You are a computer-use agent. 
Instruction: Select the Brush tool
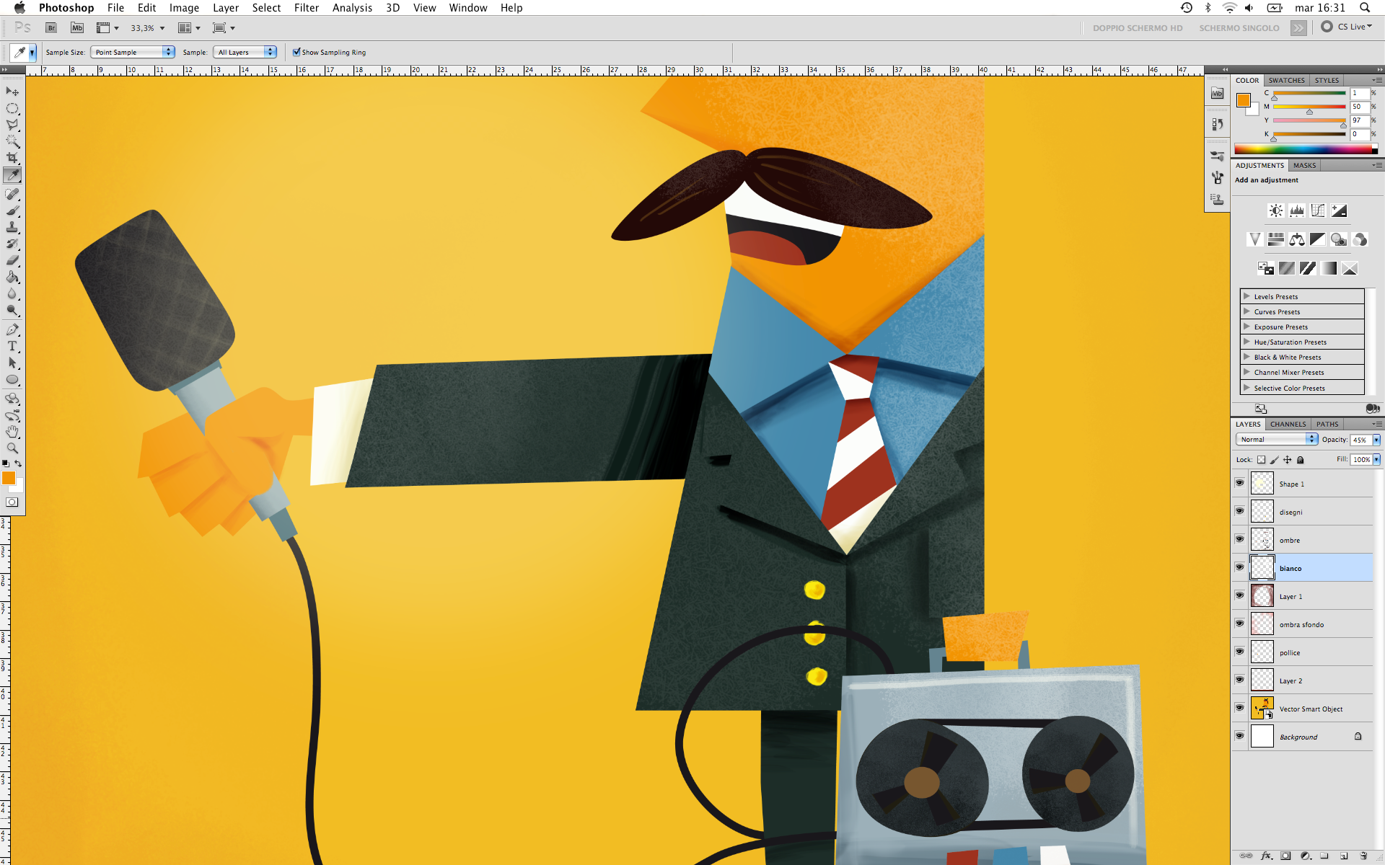coord(12,210)
